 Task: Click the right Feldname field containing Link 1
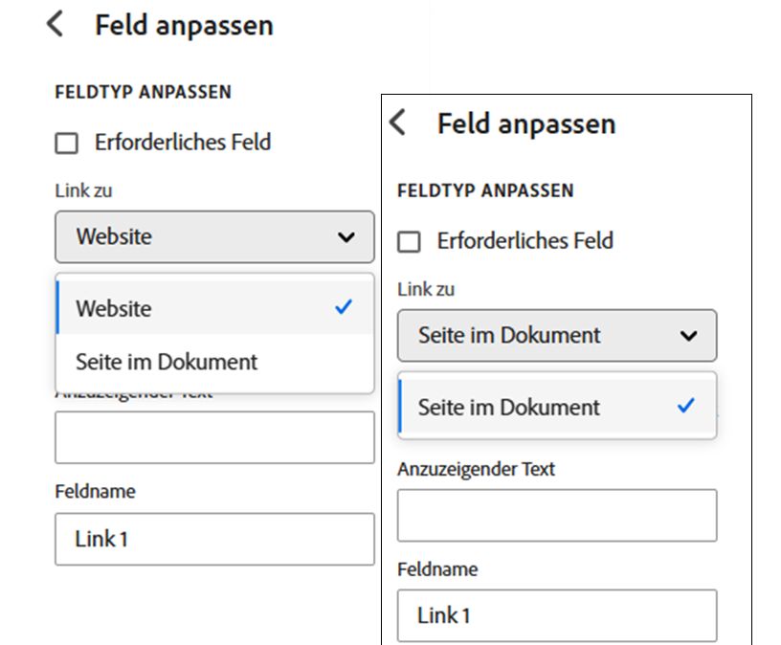point(557,615)
